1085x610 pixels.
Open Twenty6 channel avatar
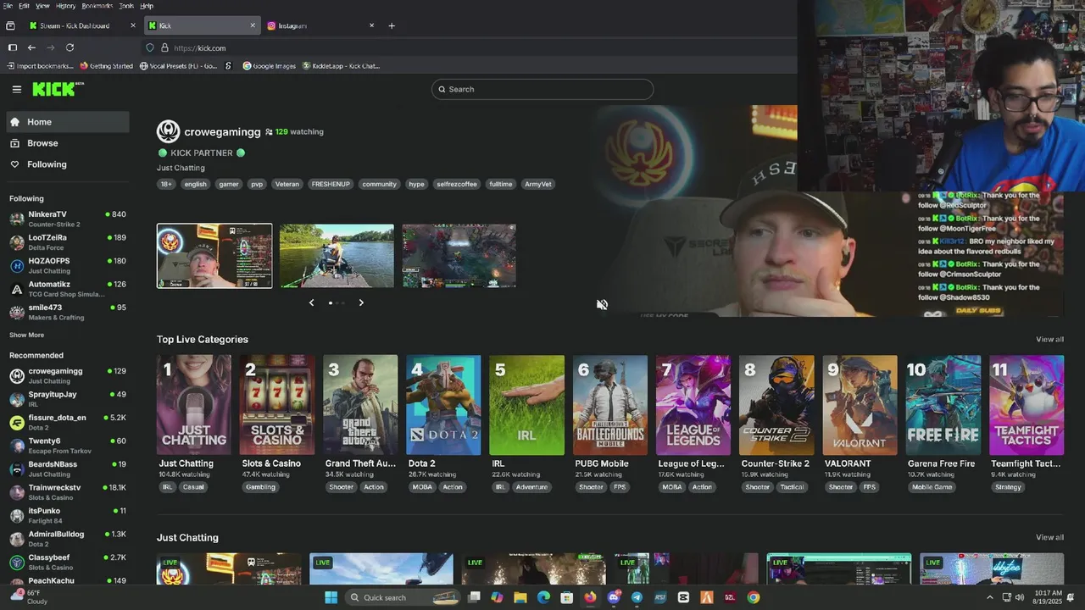(x=17, y=446)
